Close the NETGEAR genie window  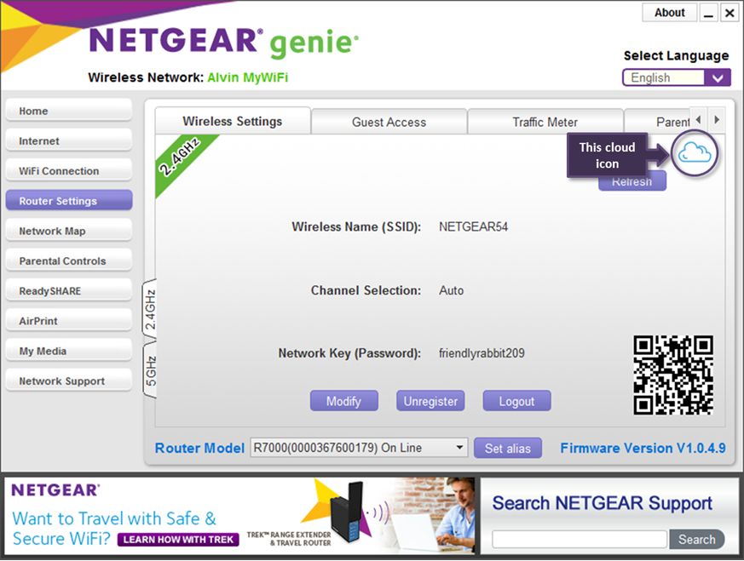(730, 13)
